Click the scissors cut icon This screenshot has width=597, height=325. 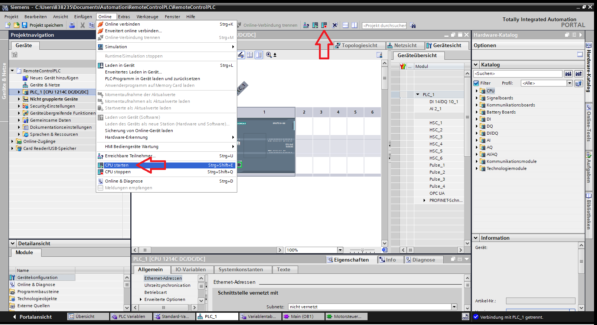coord(82,25)
